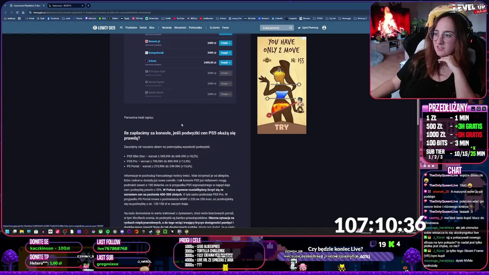
Task: Click the Komputronik store logo icon
Action: tap(146, 53)
